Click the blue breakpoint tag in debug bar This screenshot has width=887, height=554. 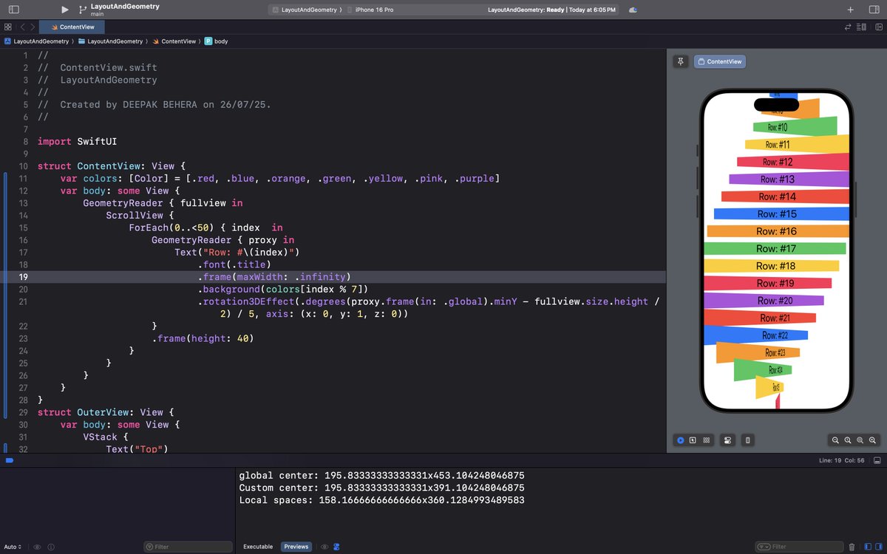pyautogui.click(x=10, y=461)
